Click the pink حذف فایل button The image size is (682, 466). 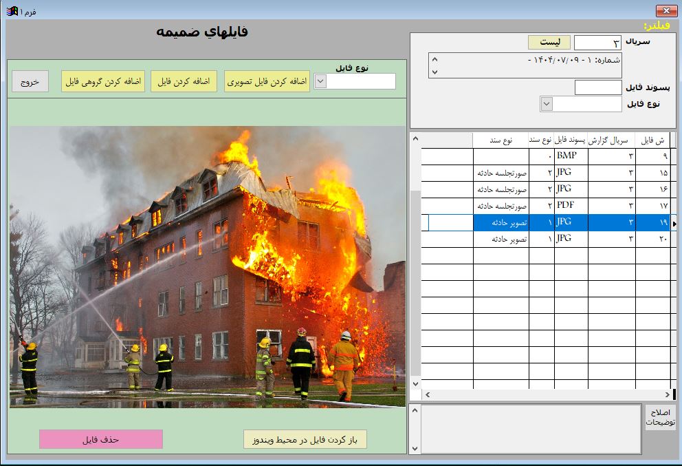(x=101, y=439)
